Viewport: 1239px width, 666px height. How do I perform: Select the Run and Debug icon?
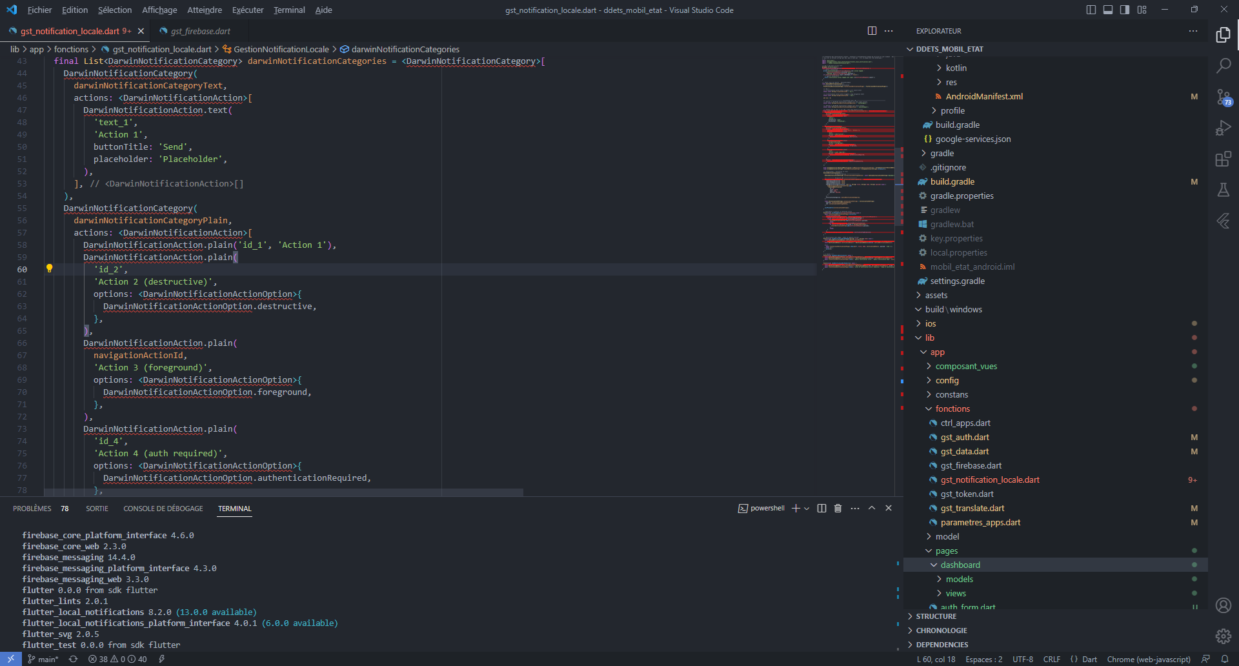(1223, 128)
